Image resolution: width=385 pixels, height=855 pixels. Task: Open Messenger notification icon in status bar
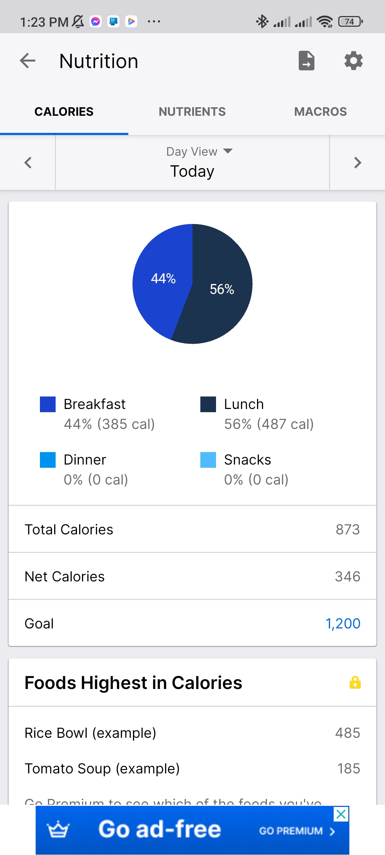tap(96, 22)
